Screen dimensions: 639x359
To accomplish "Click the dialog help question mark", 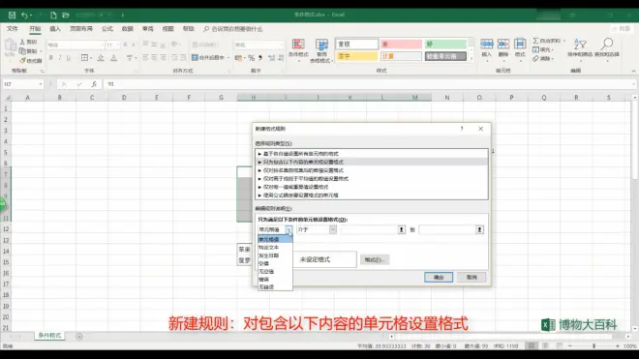I will 462,129.
